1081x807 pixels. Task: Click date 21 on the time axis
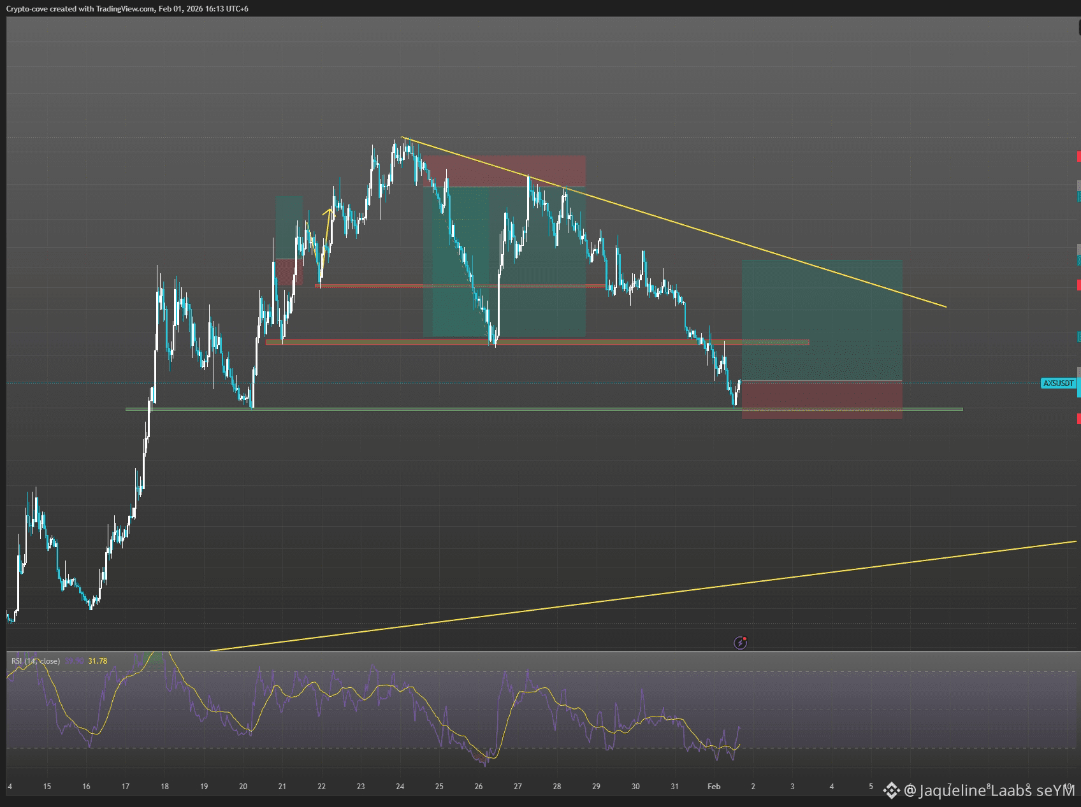coord(282,787)
